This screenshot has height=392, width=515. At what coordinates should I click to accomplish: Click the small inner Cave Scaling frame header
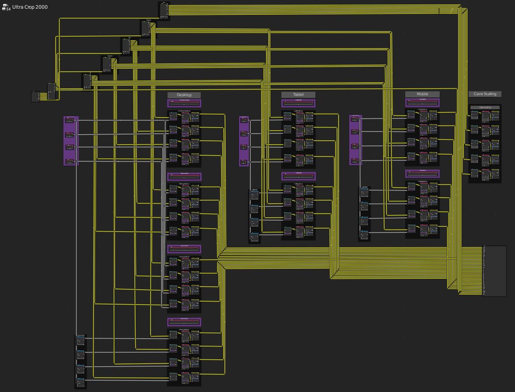pyautogui.click(x=485, y=107)
